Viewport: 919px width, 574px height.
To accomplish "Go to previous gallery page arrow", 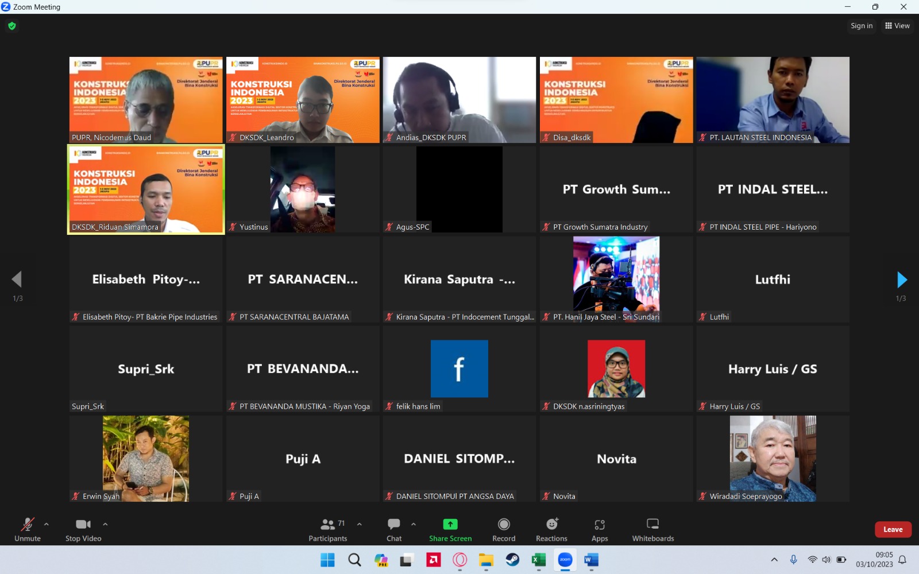I will [17, 280].
